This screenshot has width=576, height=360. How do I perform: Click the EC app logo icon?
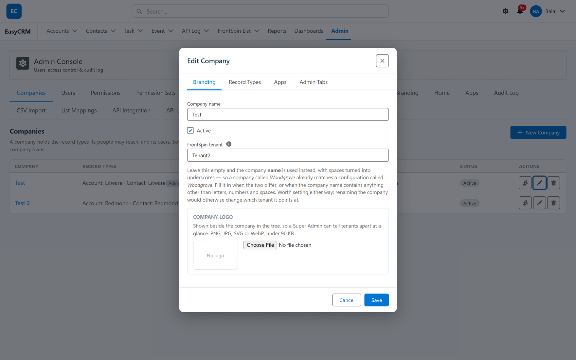tap(14, 11)
